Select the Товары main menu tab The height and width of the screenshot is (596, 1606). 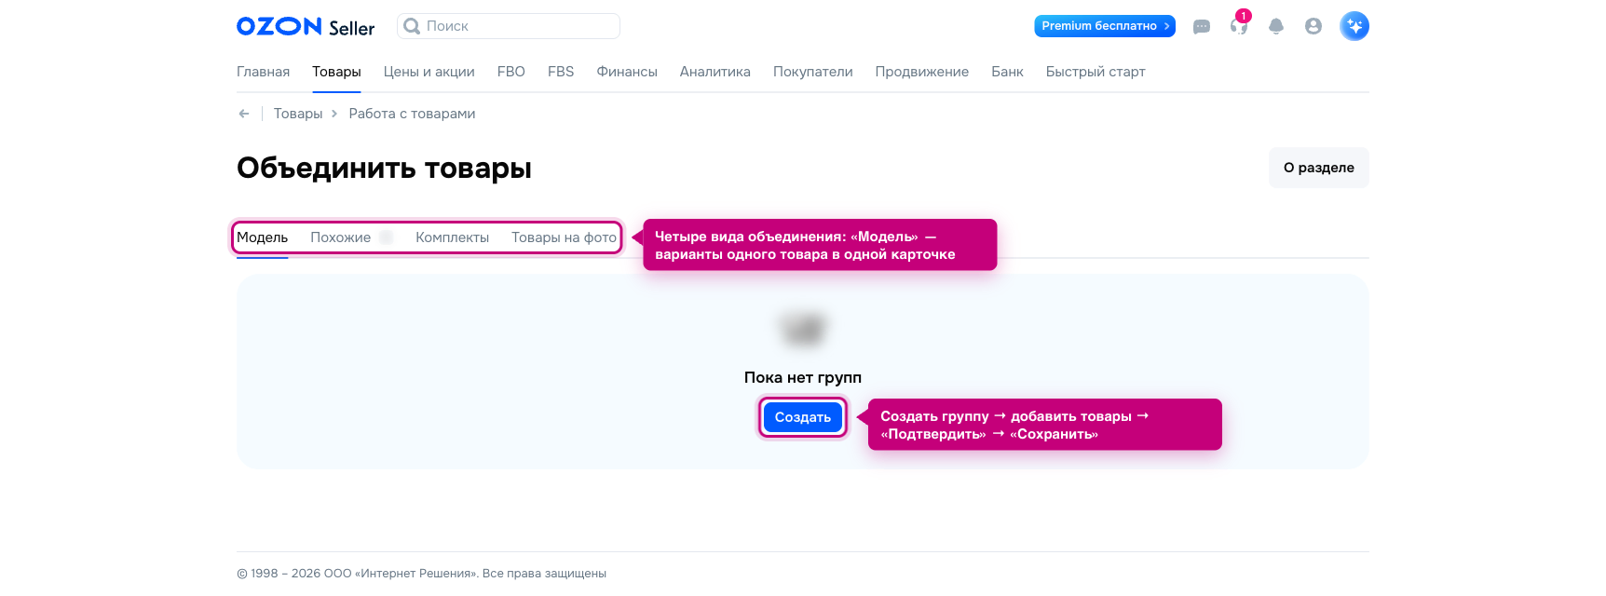[336, 72]
